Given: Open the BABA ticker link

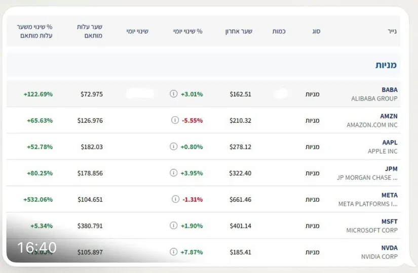Looking at the screenshot, I should click(x=390, y=89).
